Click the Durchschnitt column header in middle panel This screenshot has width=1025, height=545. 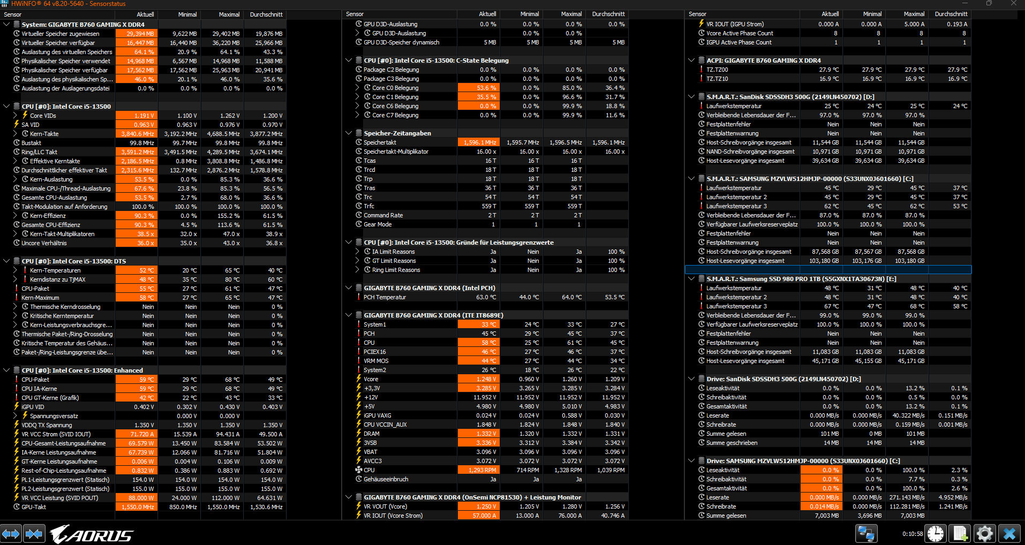click(x=608, y=14)
